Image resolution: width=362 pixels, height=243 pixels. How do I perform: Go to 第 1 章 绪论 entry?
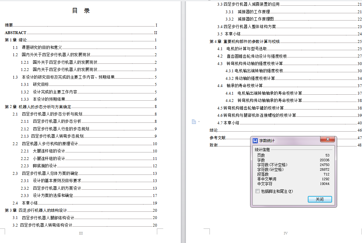[81, 40]
